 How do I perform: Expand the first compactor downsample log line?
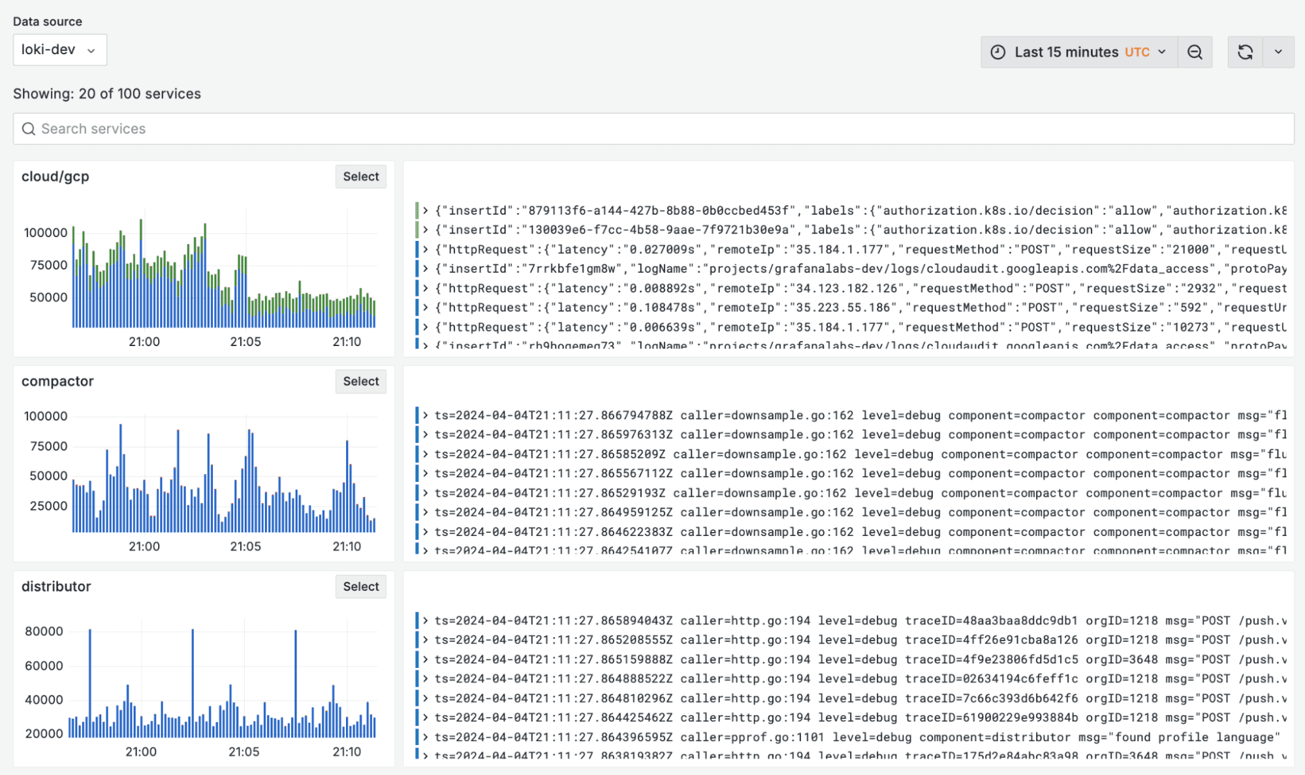[425, 415]
